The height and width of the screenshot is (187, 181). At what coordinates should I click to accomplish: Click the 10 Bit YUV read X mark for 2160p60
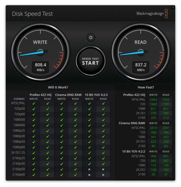[103, 175]
